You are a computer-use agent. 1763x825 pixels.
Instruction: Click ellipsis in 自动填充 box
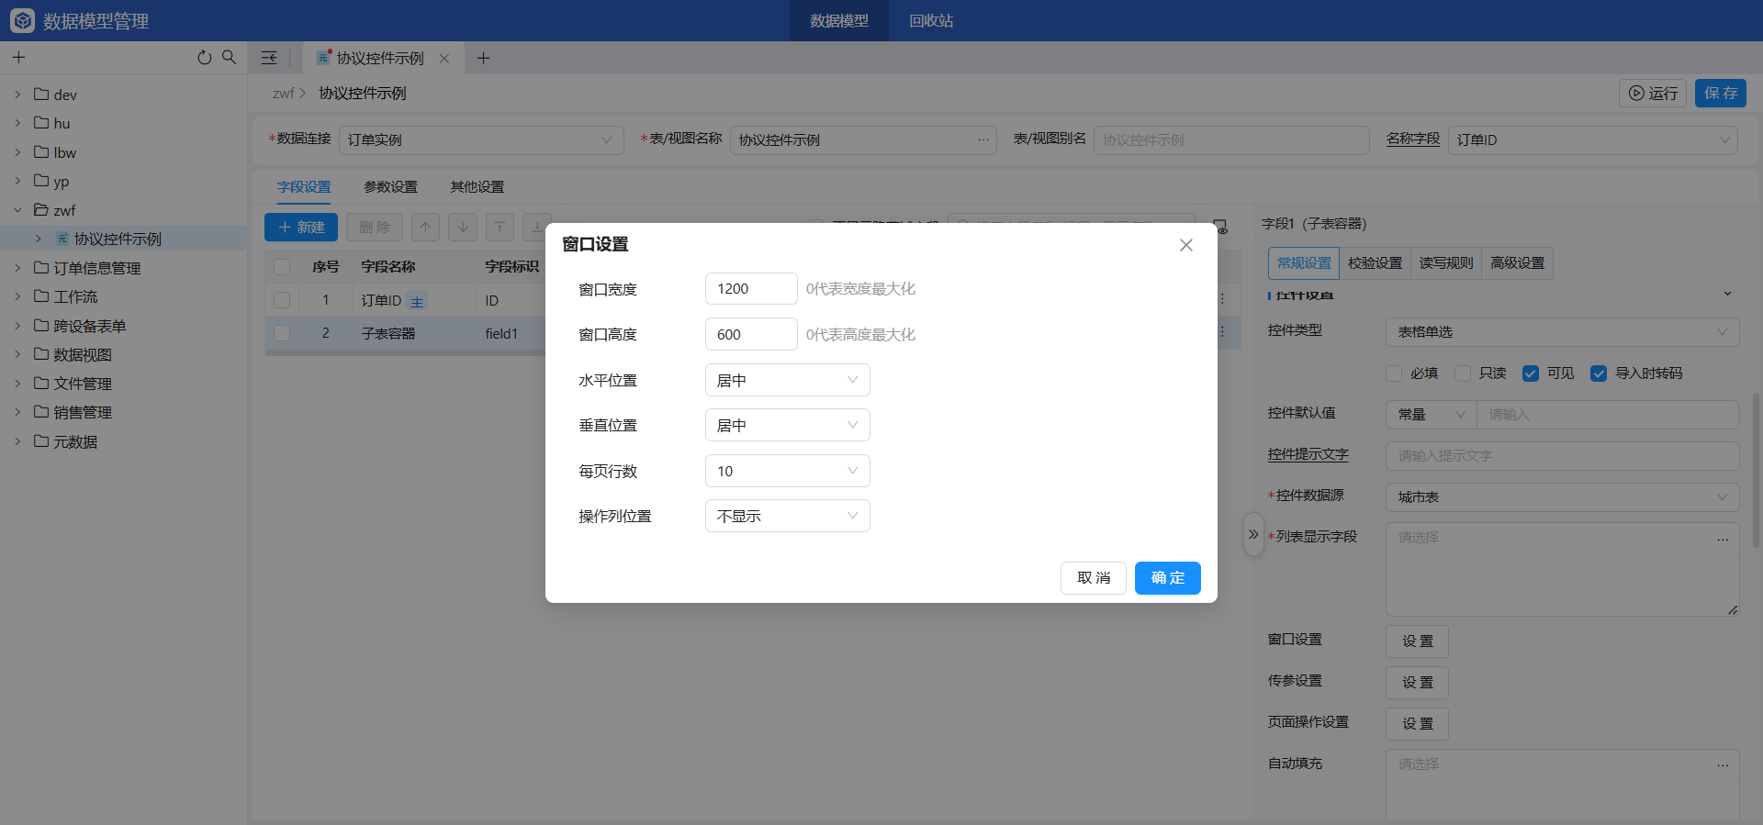pyautogui.click(x=1723, y=764)
